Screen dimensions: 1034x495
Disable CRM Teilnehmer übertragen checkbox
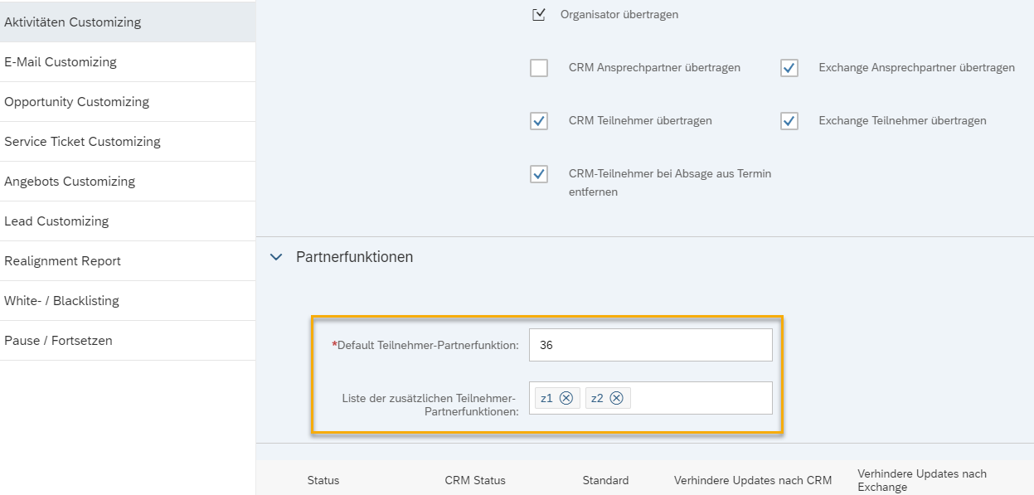[539, 121]
